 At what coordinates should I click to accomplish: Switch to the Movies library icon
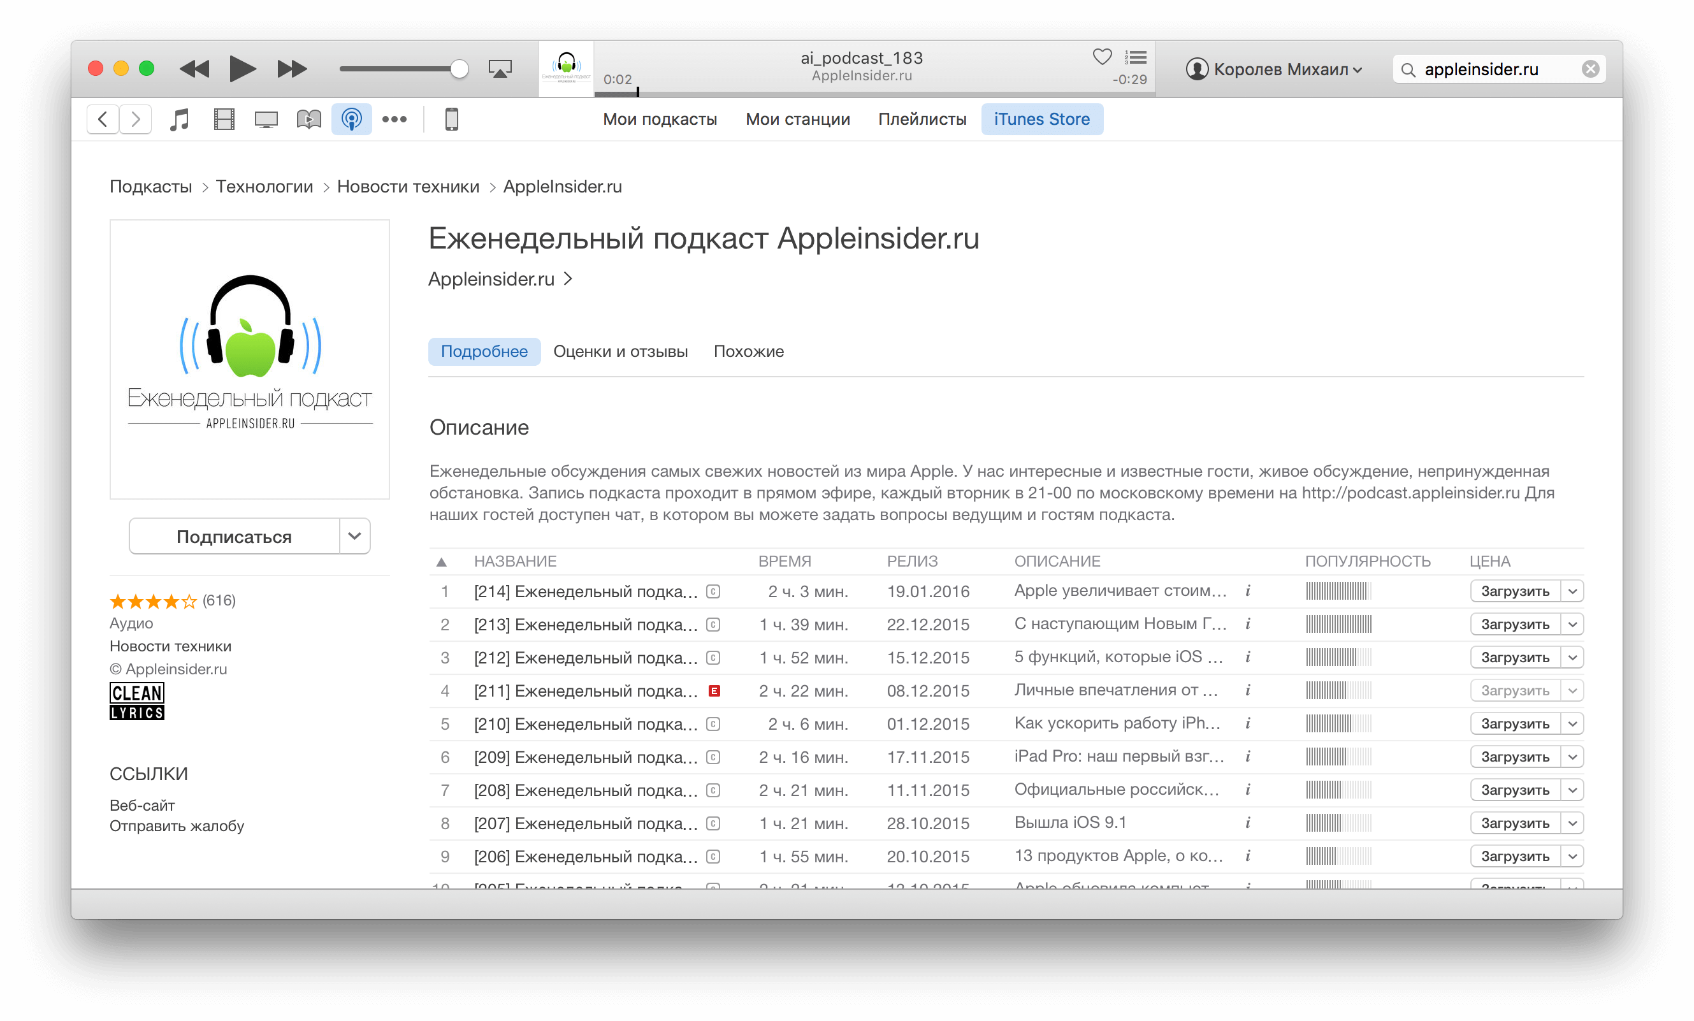click(x=224, y=119)
